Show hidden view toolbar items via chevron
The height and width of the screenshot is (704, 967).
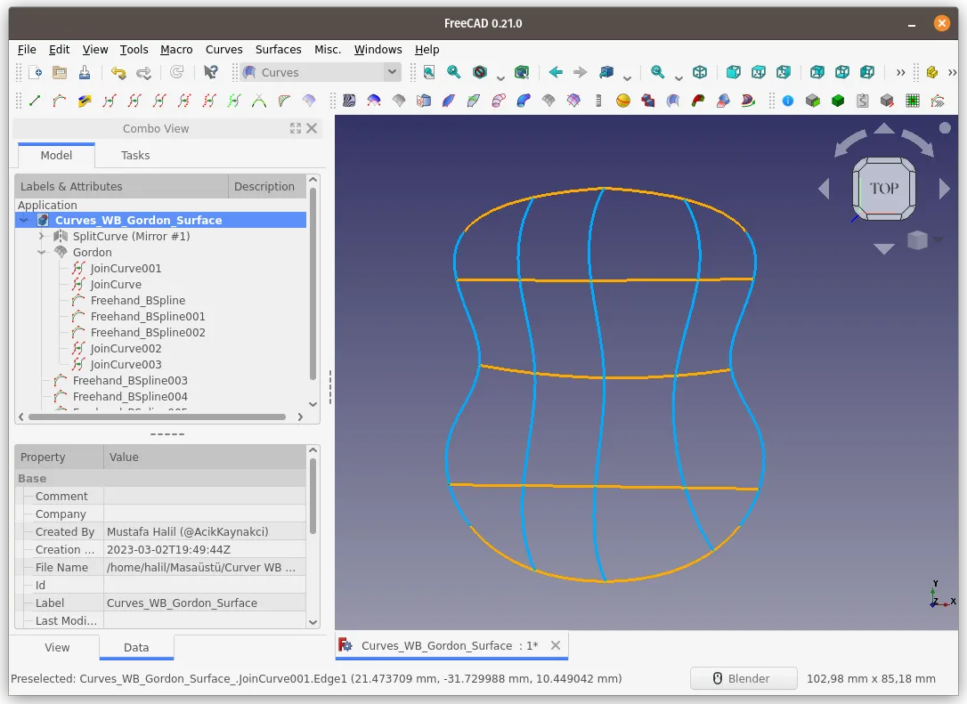(x=901, y=73)
